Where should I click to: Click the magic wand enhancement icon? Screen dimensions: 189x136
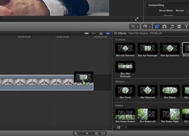[133, 27]
